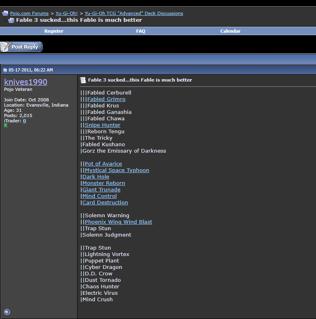Screen dimensions: 316x319
Task: Click the D.D. Crow text line
Action: pos(96,274)
